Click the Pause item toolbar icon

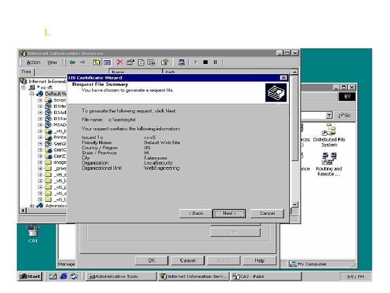point(216,62)
